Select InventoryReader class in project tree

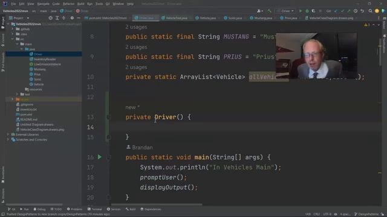pyautogui.click(x=45, y=59)
